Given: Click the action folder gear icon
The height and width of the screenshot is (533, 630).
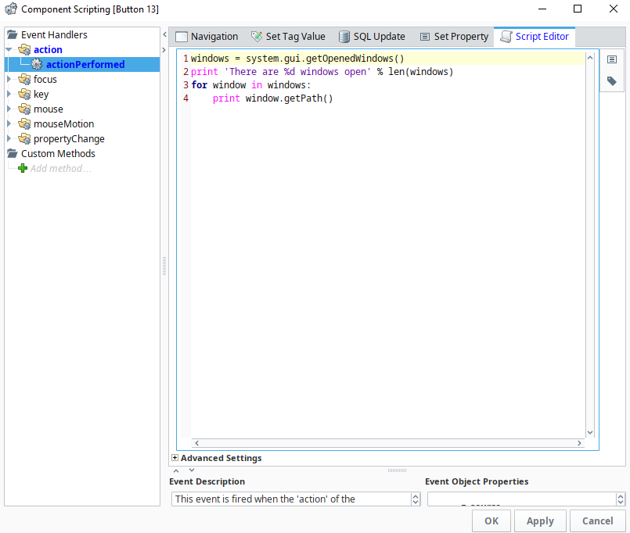Looking at the screenshot, I should [x=24, y=50].
